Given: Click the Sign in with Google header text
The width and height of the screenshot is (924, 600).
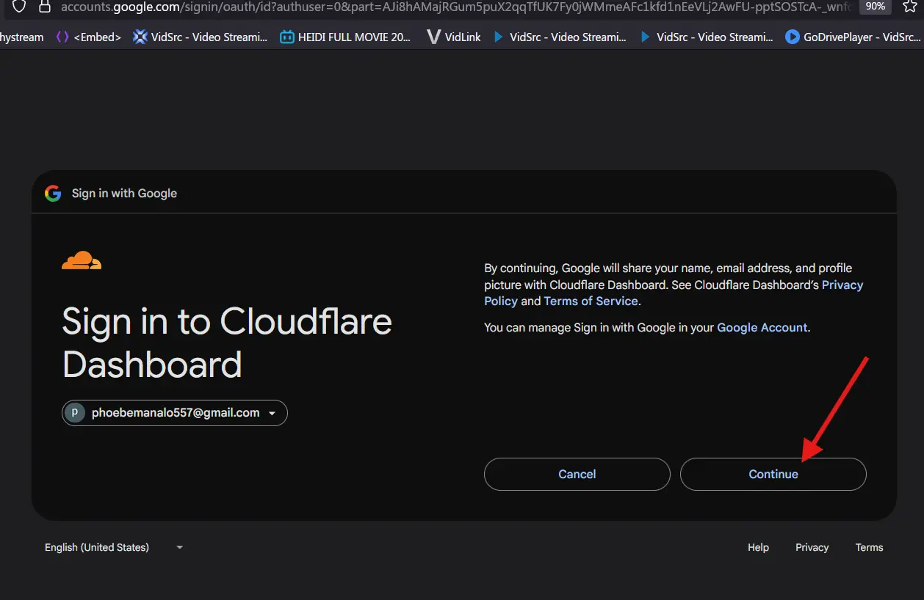Looking at the screenshot, I should [124, 193].
